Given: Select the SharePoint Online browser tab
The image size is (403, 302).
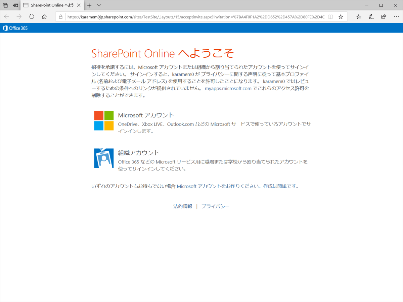Looking at the screenshot, I should point(52,5).
